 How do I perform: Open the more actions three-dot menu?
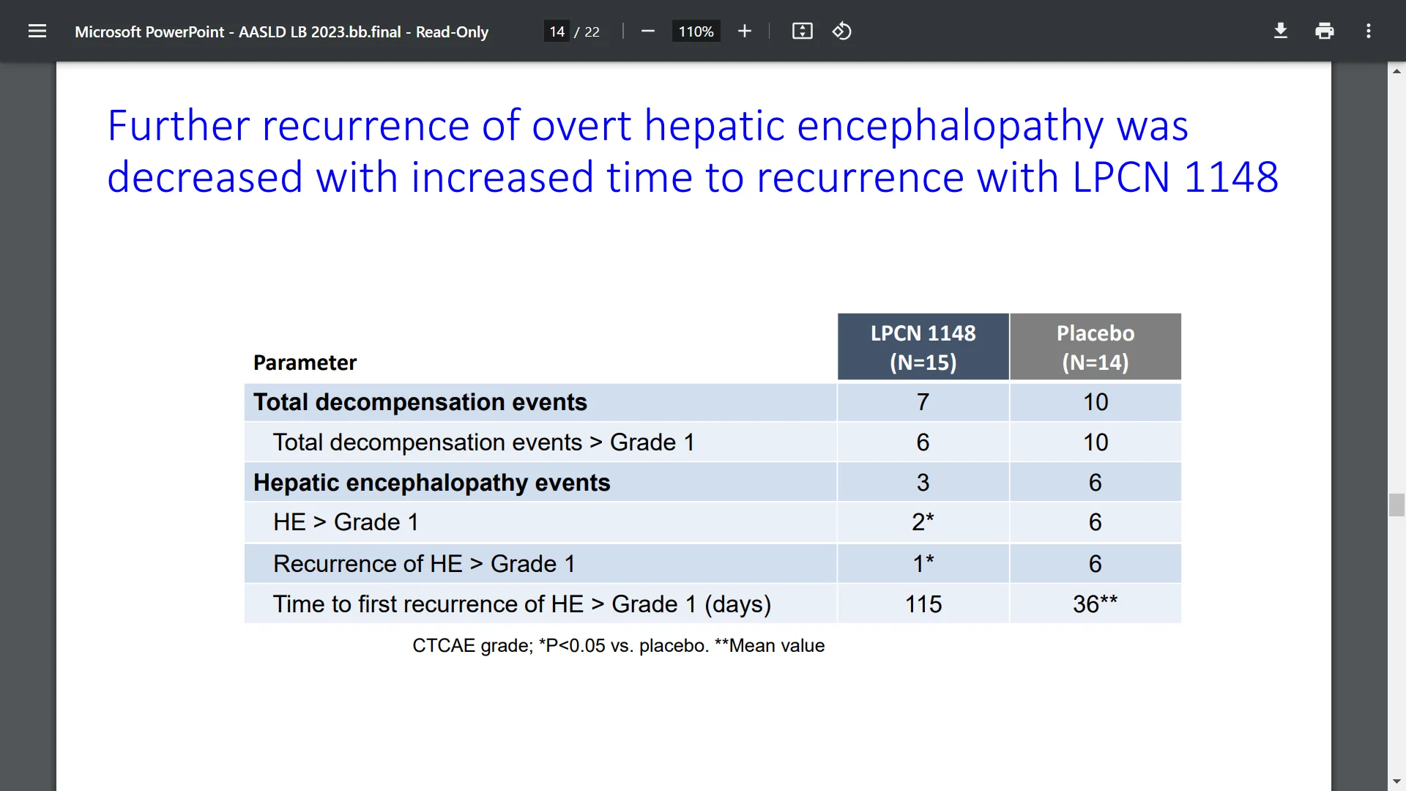[x=1368, y=31]
